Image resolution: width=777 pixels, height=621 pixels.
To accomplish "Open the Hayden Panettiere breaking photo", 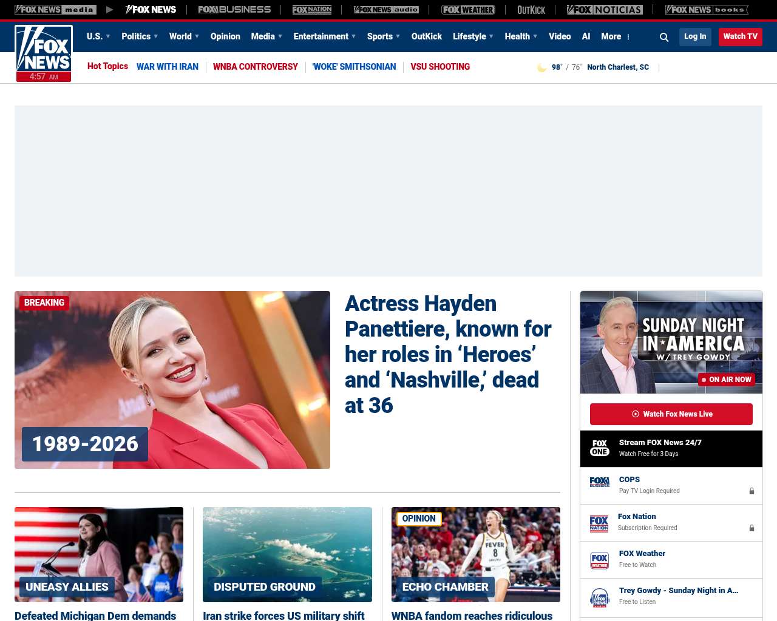I will click(x=172, y=380).
